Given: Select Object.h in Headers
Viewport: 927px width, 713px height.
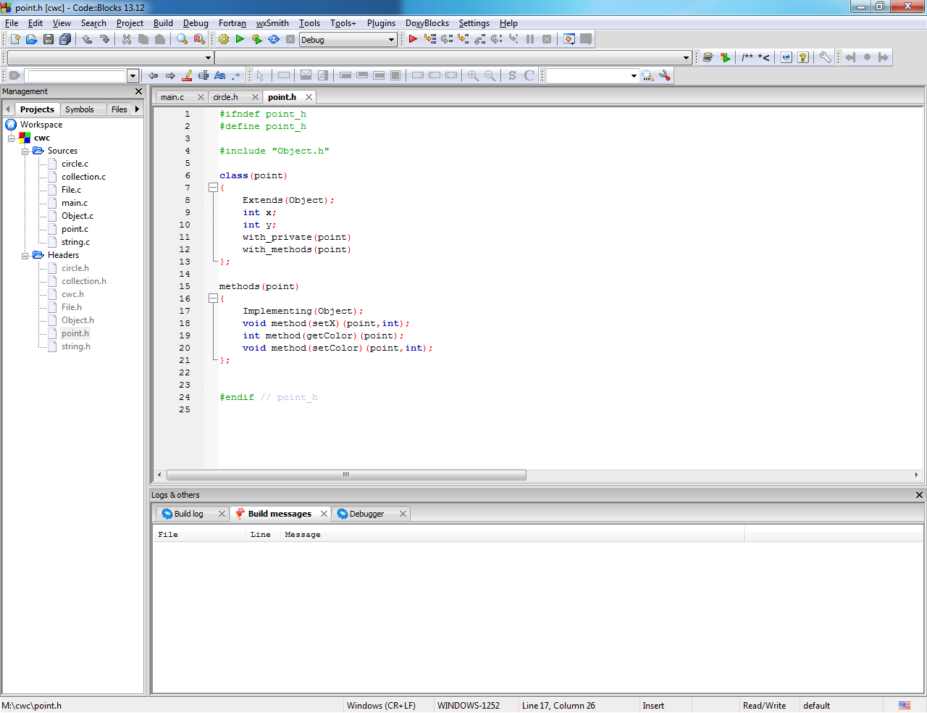Looking at the screenshot, I should 77,320.
